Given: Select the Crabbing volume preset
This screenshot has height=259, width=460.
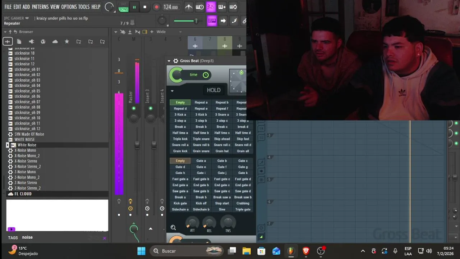Looking at the screenshot, I should (243, 203).
